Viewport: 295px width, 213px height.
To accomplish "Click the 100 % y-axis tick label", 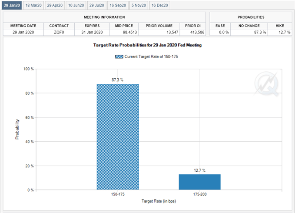I will tap(29, 69).
